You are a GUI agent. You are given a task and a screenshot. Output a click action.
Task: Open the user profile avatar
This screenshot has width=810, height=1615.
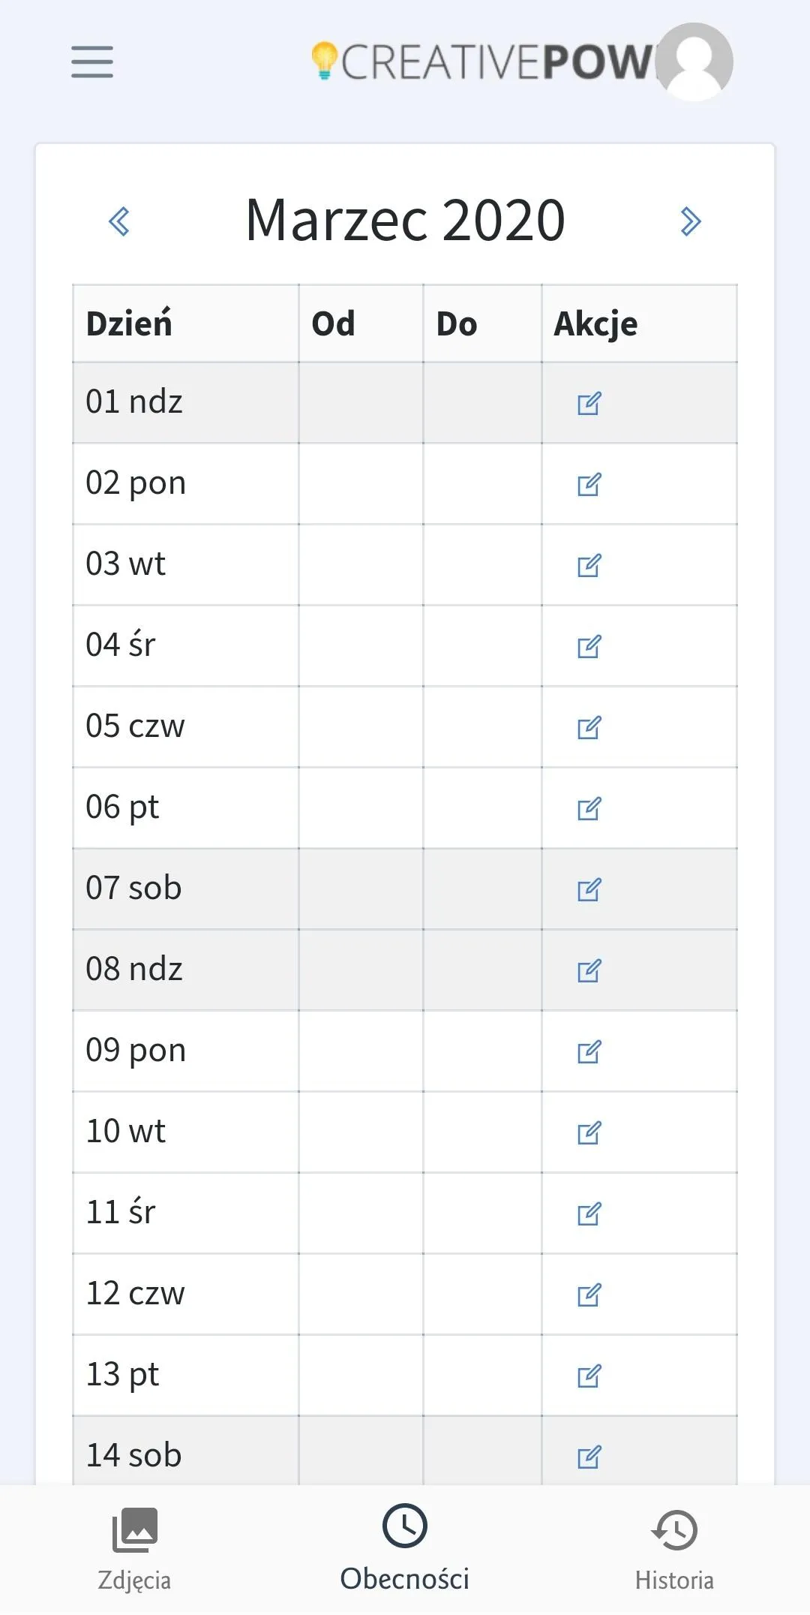[x=694, y=62]
